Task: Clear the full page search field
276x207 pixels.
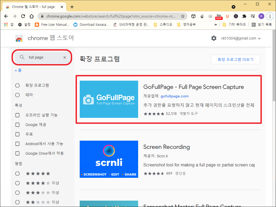Action: click(x=65, y=57)
